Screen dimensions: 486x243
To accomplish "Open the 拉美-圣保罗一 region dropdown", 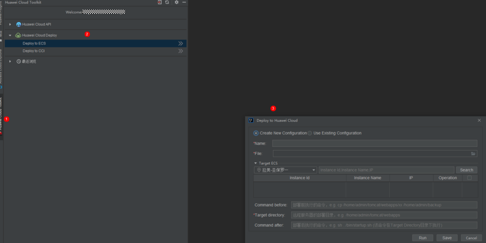I will tap(286, 170).
